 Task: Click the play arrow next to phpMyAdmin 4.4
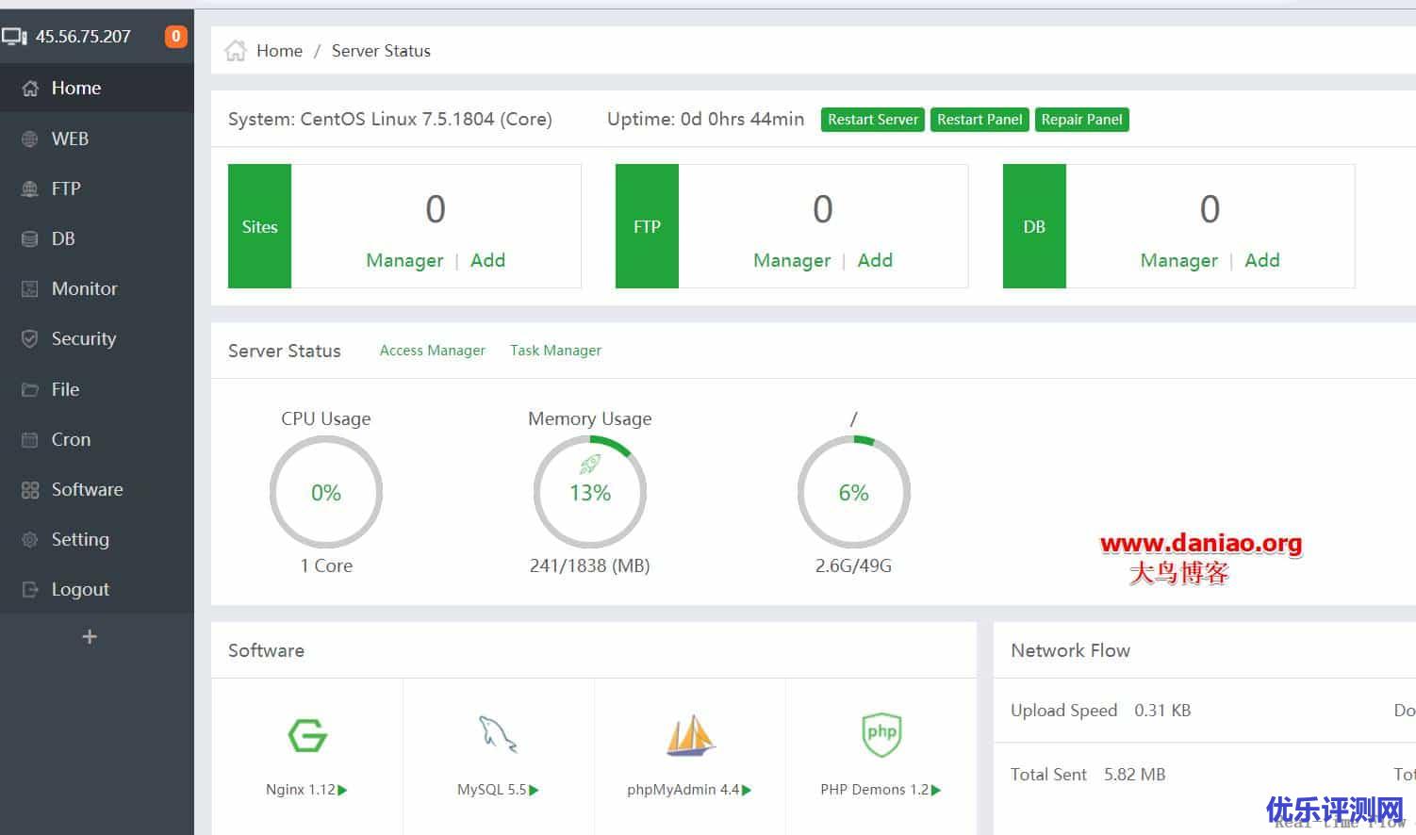747,790
